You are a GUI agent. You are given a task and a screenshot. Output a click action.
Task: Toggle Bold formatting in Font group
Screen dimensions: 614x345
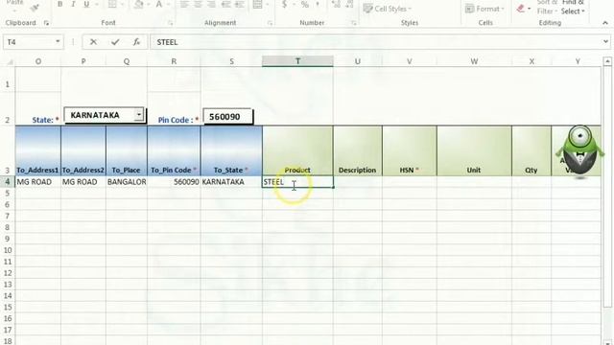click(59, 4)
